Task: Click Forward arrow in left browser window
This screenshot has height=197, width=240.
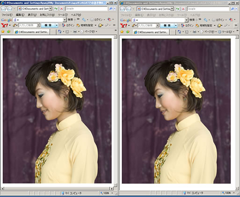Action: (10, 9)
